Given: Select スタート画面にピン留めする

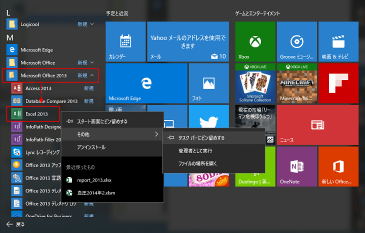Looking at the screenshot, I should 112,121.
